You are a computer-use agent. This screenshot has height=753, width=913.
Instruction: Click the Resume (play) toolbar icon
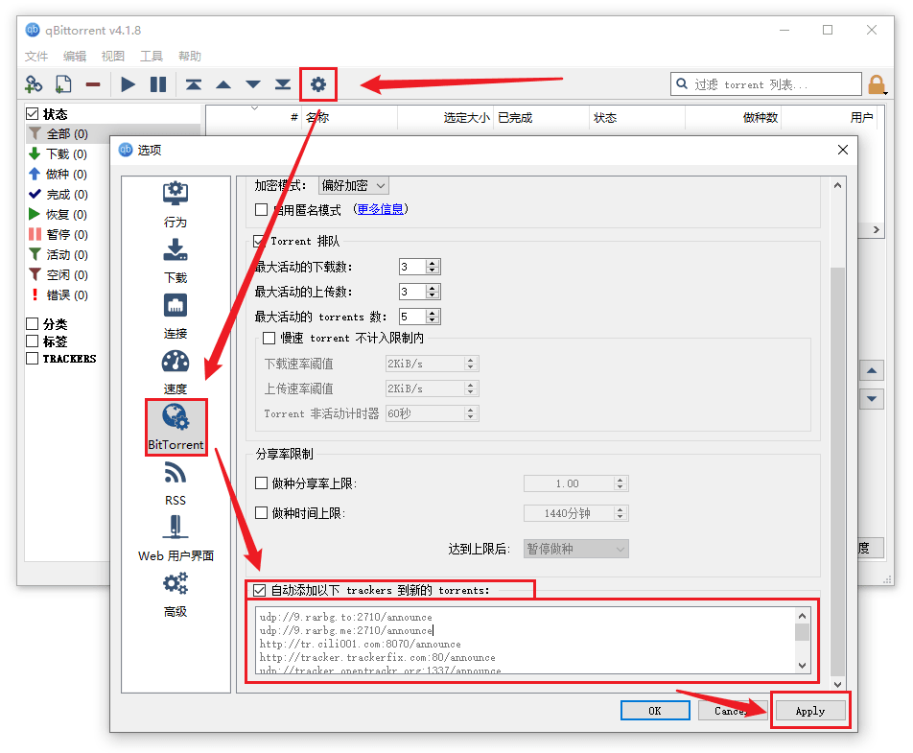click(129, 84)
